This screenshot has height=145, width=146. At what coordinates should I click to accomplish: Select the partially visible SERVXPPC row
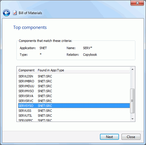pos(74,120)
